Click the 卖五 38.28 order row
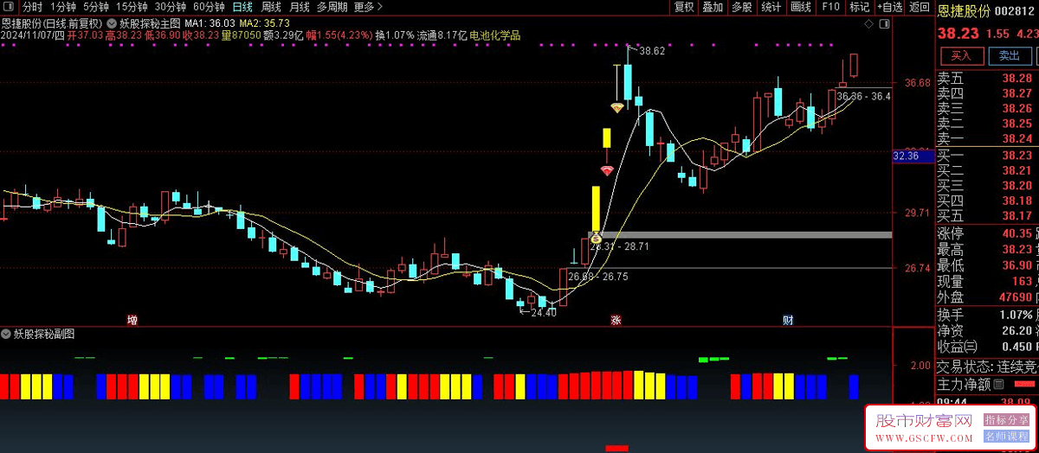 [x=987, y=79]
